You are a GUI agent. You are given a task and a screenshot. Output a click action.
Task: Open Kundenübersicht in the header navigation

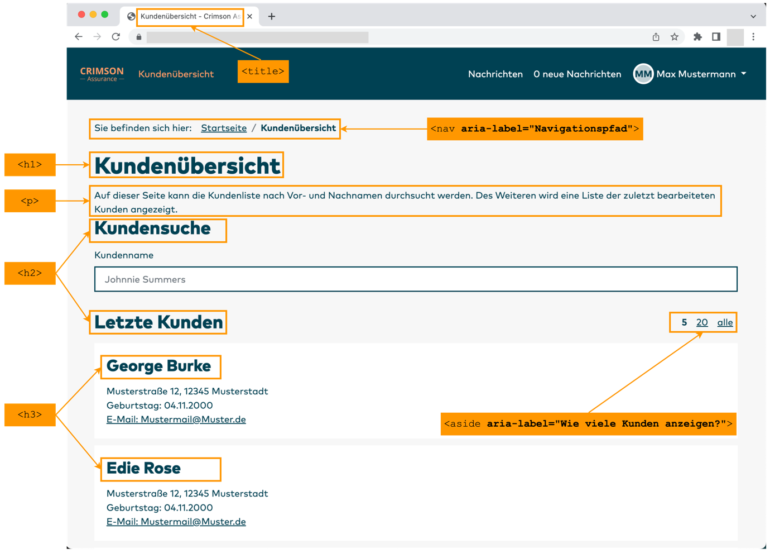click(x=176, y=74)
